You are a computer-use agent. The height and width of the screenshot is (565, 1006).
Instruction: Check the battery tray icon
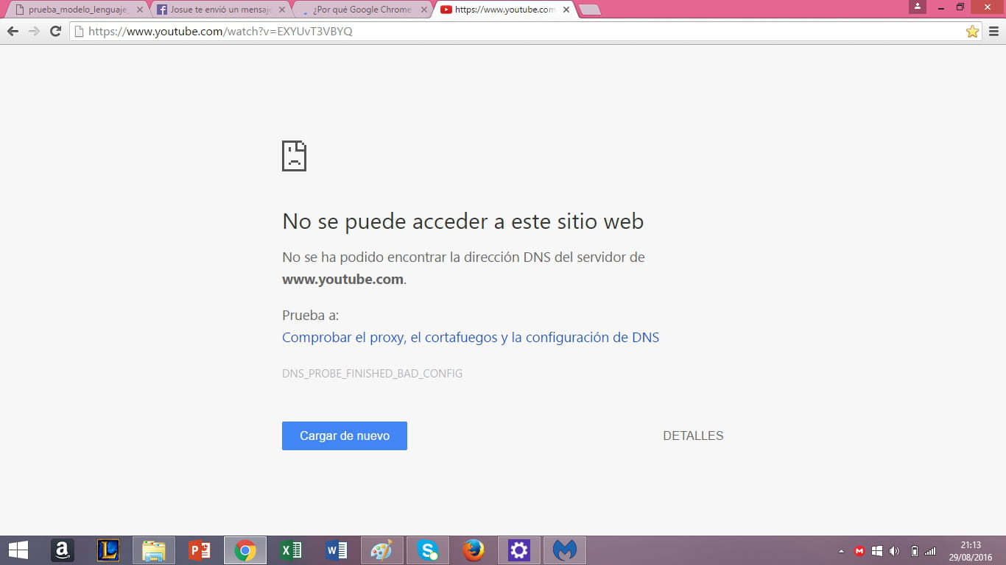pyautogui.click(x=914, y=551)
